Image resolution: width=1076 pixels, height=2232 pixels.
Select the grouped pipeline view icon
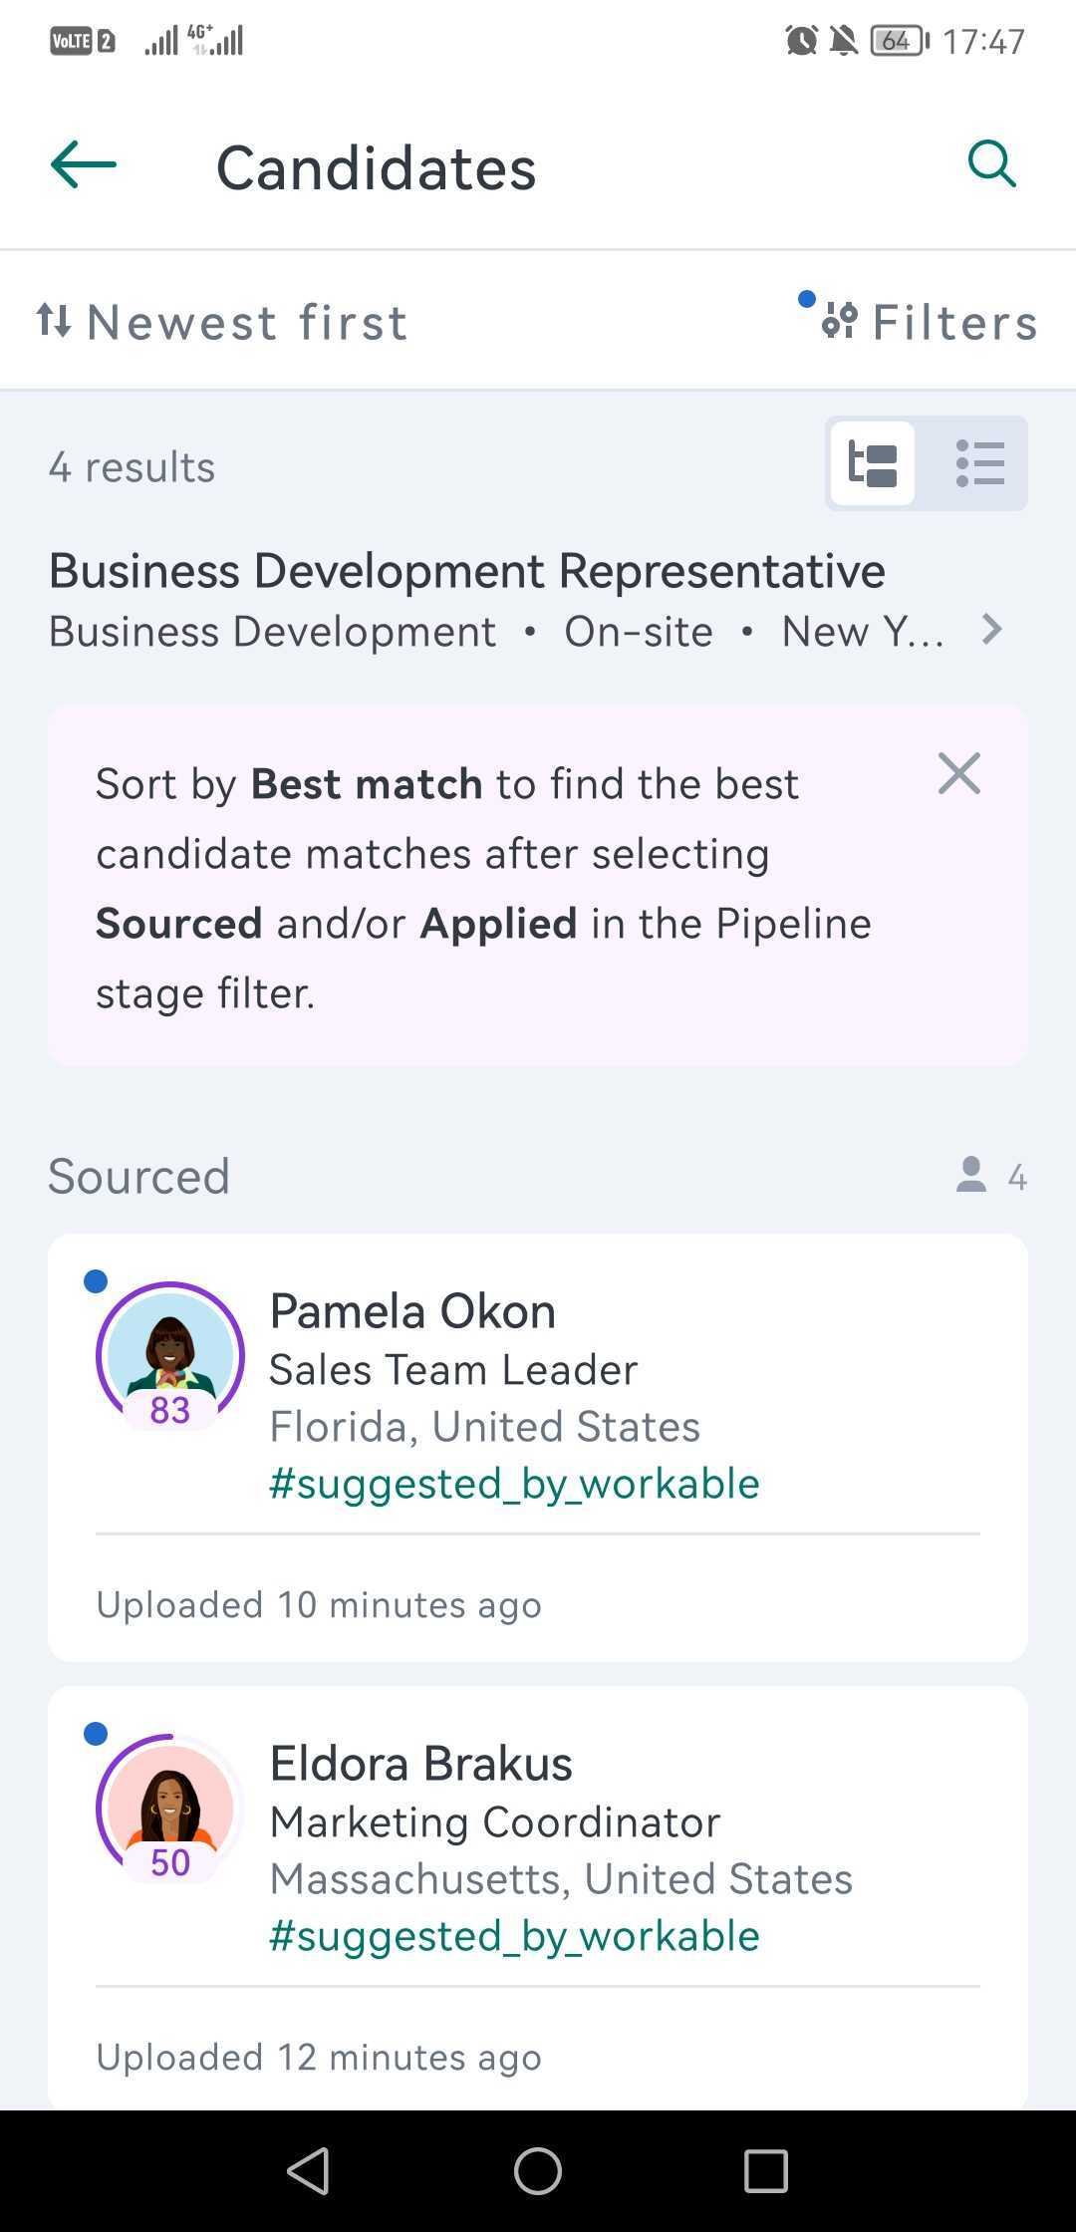click(x=872, y=462)
